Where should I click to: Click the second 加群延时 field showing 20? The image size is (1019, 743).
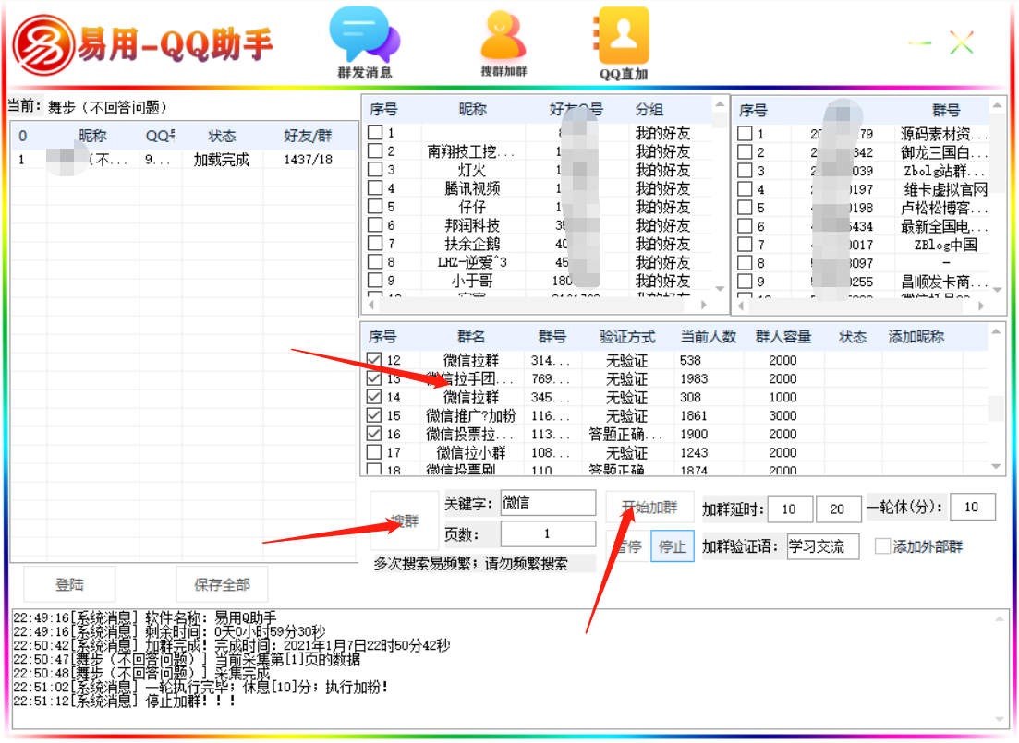(838, 509)
